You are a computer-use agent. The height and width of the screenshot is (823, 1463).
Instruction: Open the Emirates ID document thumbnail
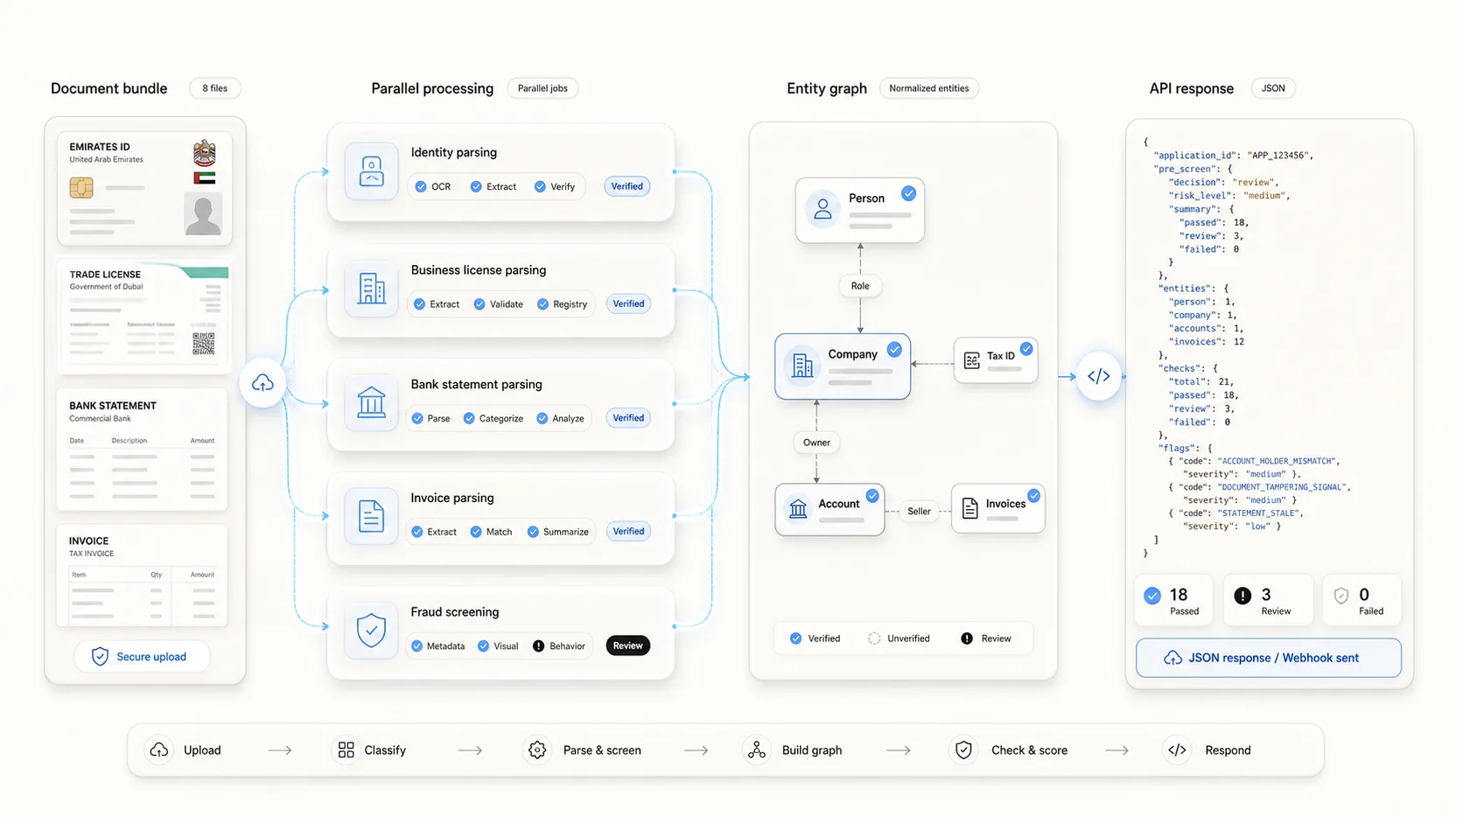[x=144, y=188]
